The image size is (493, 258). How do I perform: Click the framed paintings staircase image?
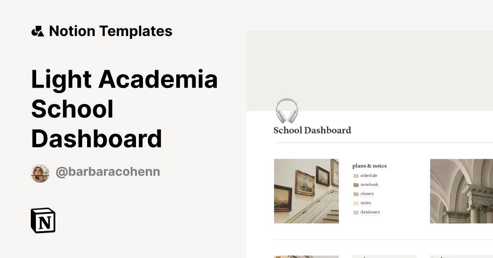coord(306,191)
